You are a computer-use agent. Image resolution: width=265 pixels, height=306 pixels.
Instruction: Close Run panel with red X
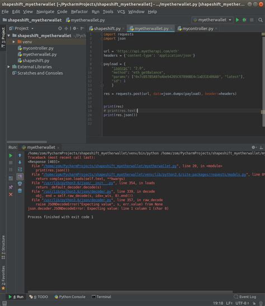click(x=11, y=194)
